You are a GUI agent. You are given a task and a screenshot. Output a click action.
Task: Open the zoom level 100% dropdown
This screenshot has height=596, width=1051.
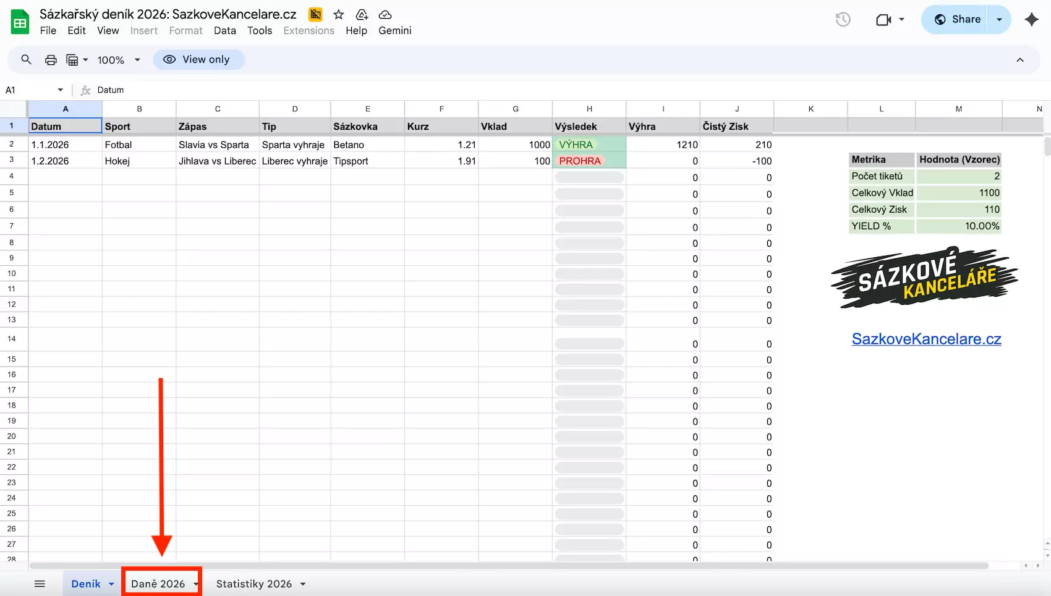point(117,59)
